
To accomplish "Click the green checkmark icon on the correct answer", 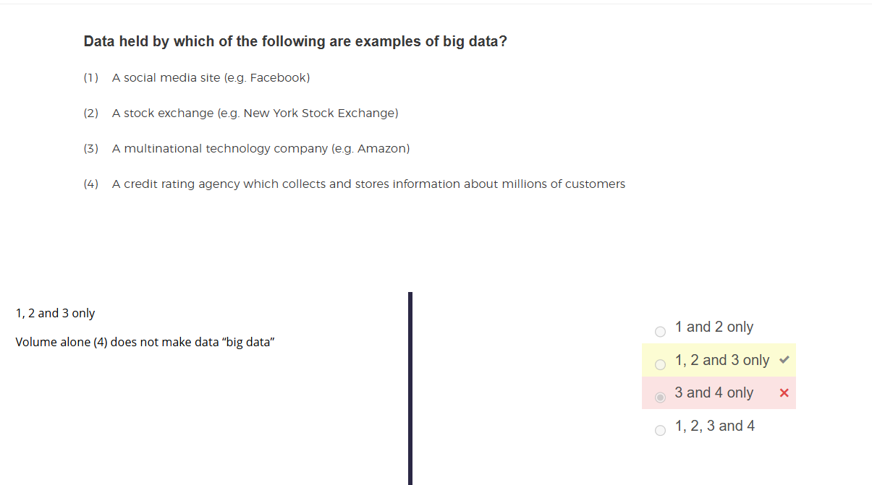I will [x=784, y=360].
